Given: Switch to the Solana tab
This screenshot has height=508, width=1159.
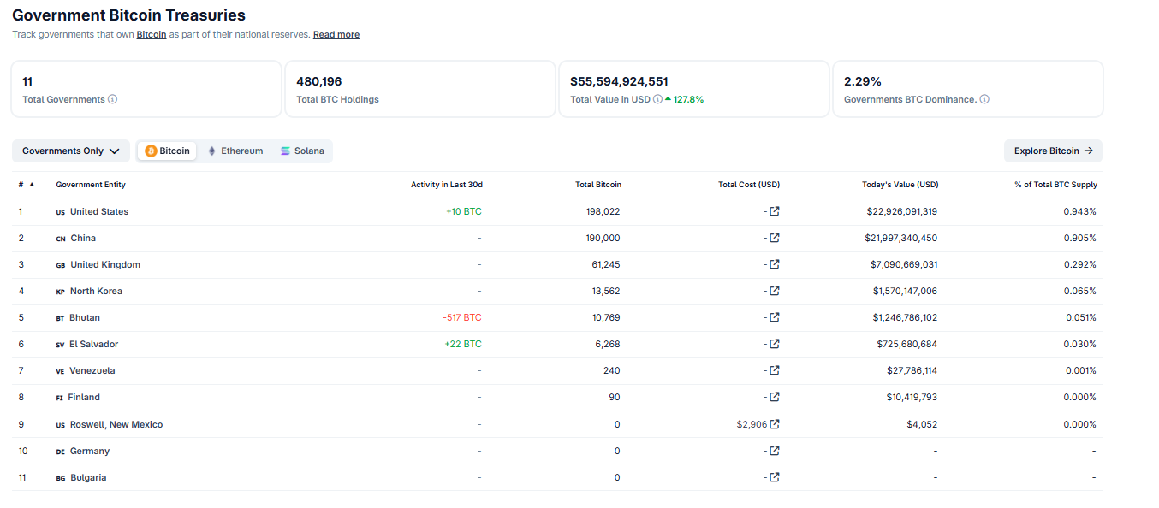Looking at the screenshot, I should click(x=302, y=151).
